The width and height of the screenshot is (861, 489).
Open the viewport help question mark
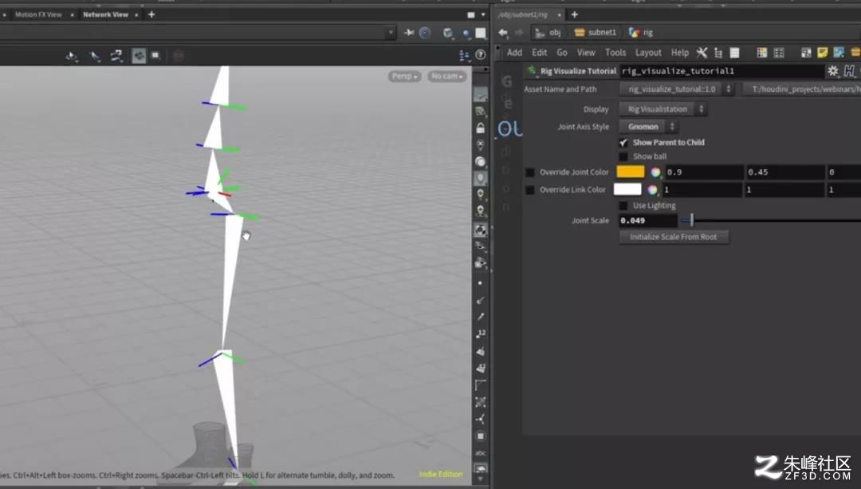pyautogui.click(x=481, y=54)
